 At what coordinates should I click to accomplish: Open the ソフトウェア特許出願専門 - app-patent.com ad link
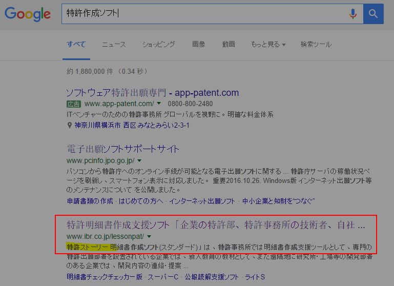point(152,93)
